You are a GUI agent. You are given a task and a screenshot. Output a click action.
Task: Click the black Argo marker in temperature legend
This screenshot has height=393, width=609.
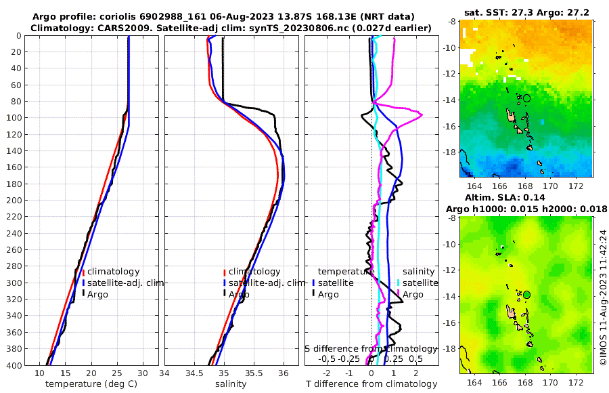(x=83, y=293)
